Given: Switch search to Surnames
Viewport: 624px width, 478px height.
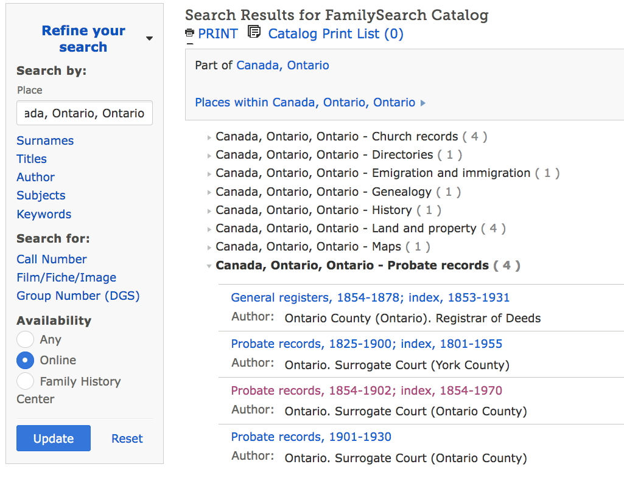Looking at the screenshot, I should [45, 140].
